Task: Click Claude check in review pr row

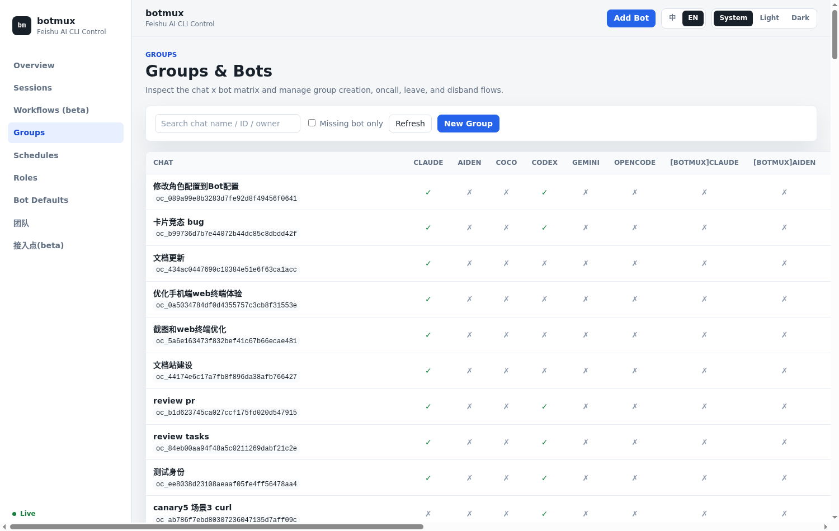Action: 428,406
